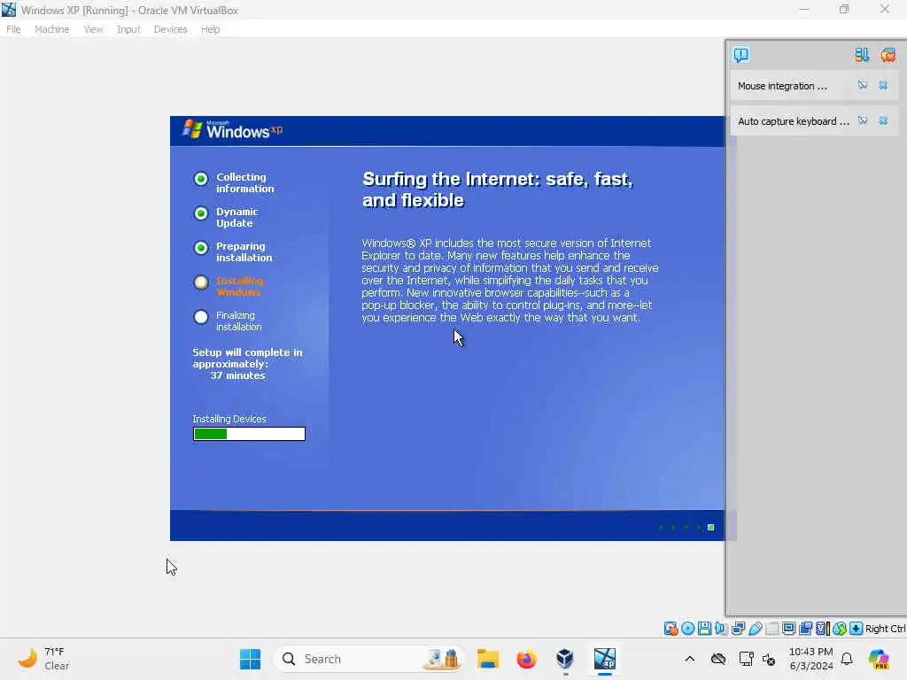Open the View menu
907x680 pixels.
[x=92, y=29]
